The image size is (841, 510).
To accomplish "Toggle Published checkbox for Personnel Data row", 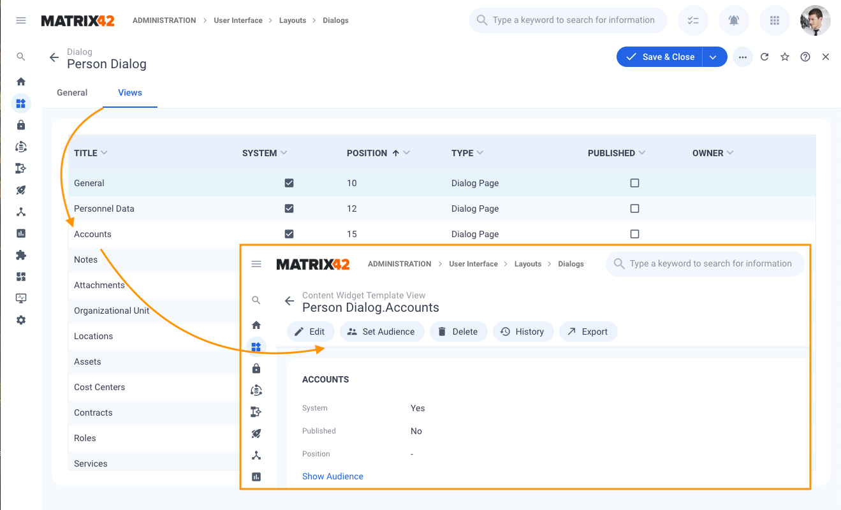I will tap(634, 208).
